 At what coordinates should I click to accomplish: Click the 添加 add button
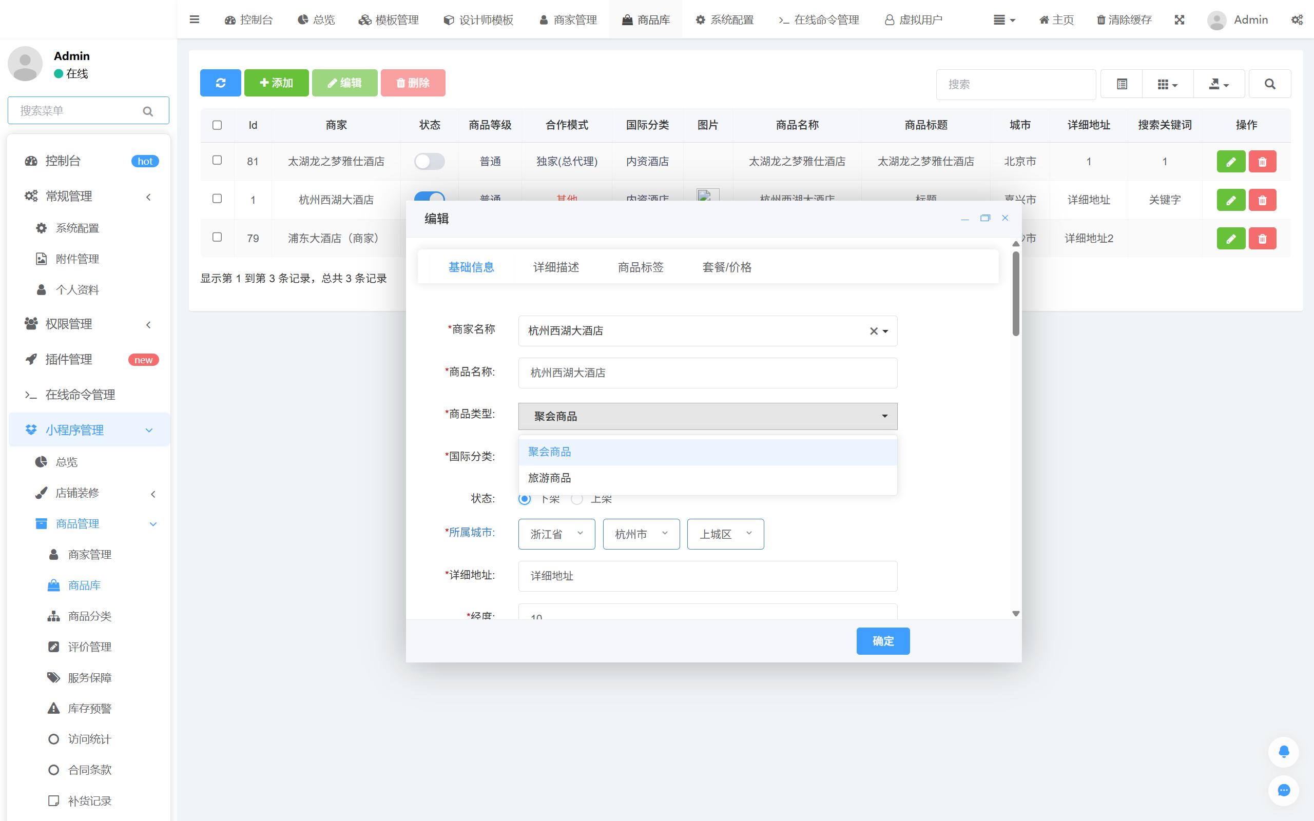[x=276, y=83]
